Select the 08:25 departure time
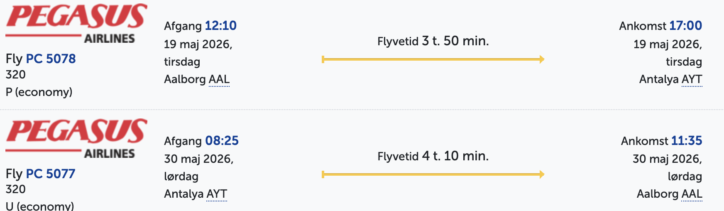Viewport: 724px width, 211px height. [222, 141]
